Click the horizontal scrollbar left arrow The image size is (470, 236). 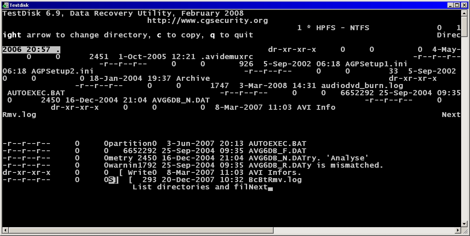tap(5, 230)
